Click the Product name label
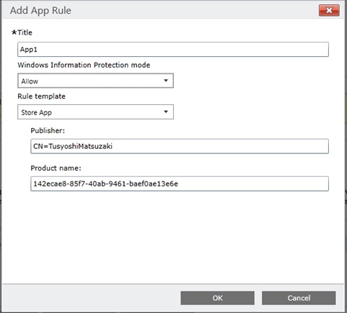347x313 pixels. coord(56,168)
